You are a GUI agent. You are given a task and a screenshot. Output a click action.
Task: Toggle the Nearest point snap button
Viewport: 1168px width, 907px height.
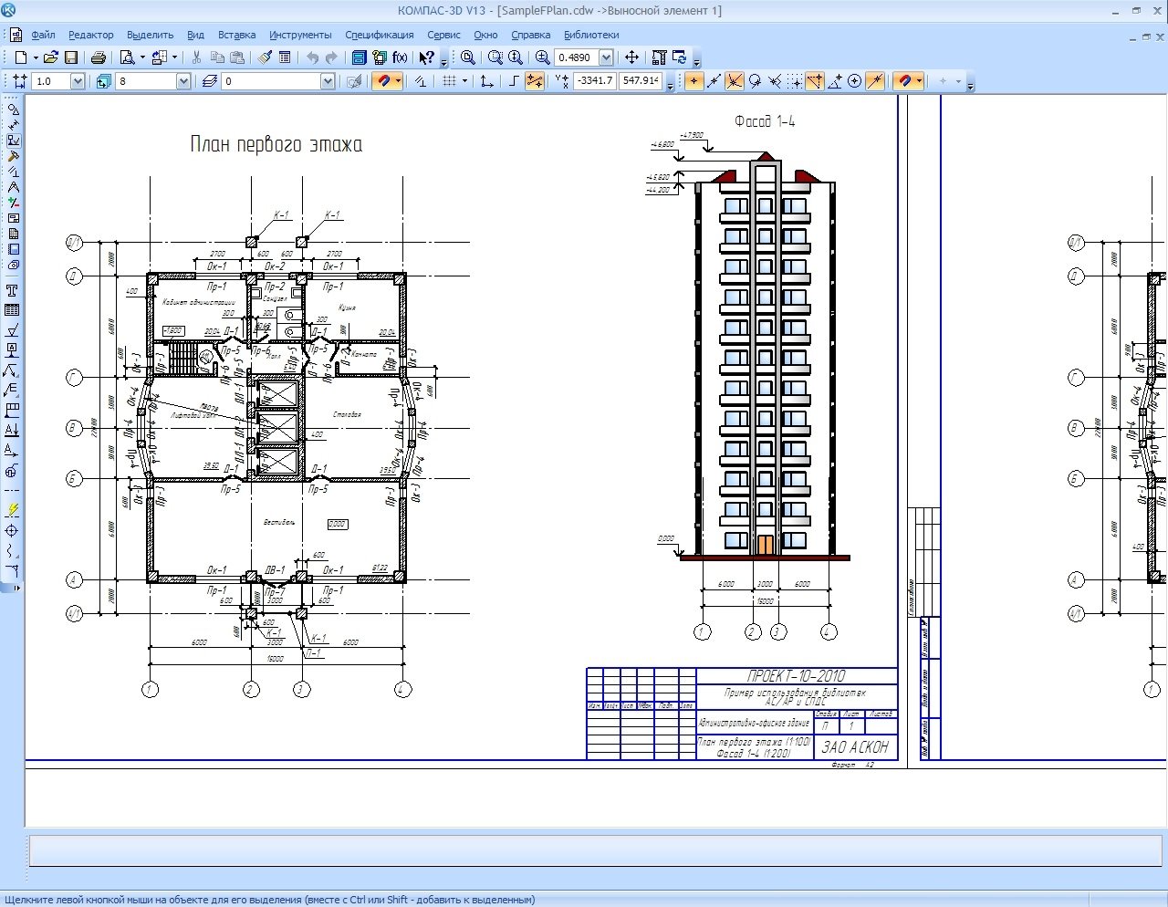[x=694, y=81]
